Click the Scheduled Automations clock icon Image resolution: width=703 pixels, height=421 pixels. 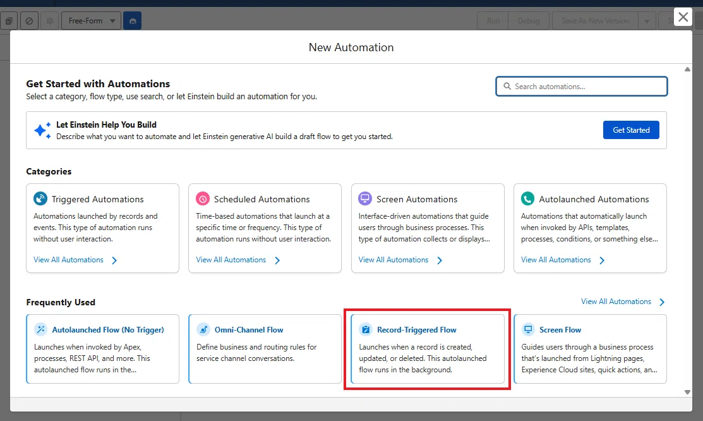203,198
